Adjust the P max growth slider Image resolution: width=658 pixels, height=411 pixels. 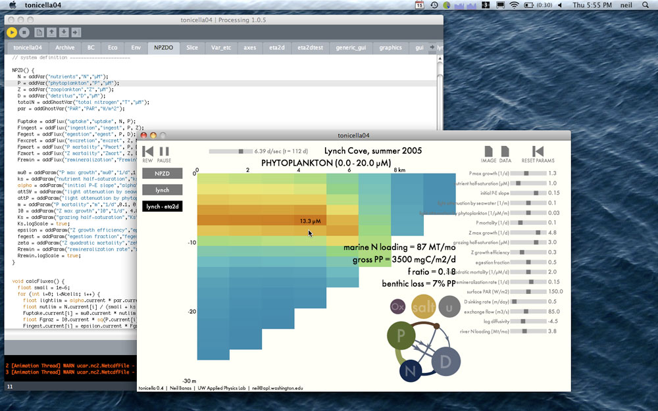(x=528, y=173)
